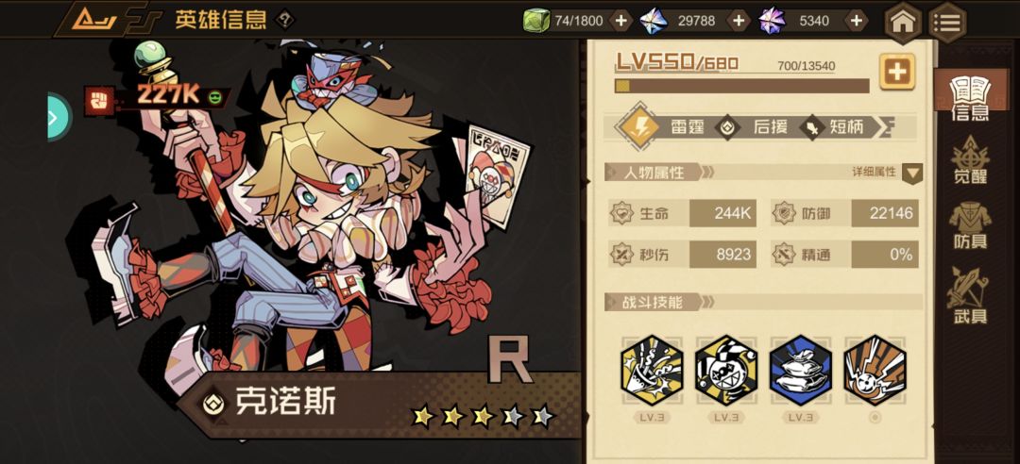Select the jester face skill icon
This screenshot has height=464, width=1020.
pyautogui.click(x=726, y=371)
